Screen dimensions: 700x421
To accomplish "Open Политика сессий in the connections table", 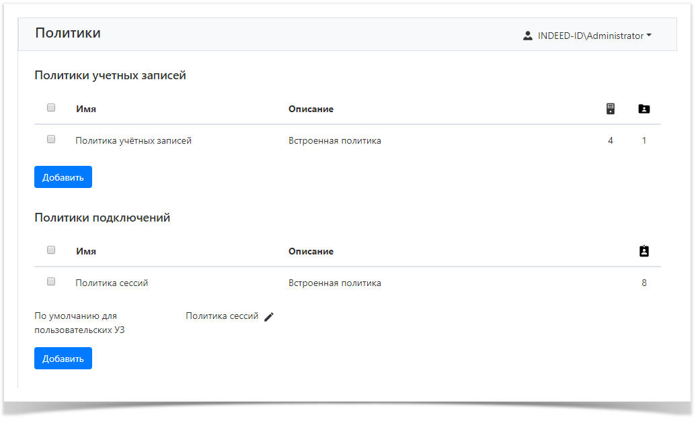I will point(112,283).
